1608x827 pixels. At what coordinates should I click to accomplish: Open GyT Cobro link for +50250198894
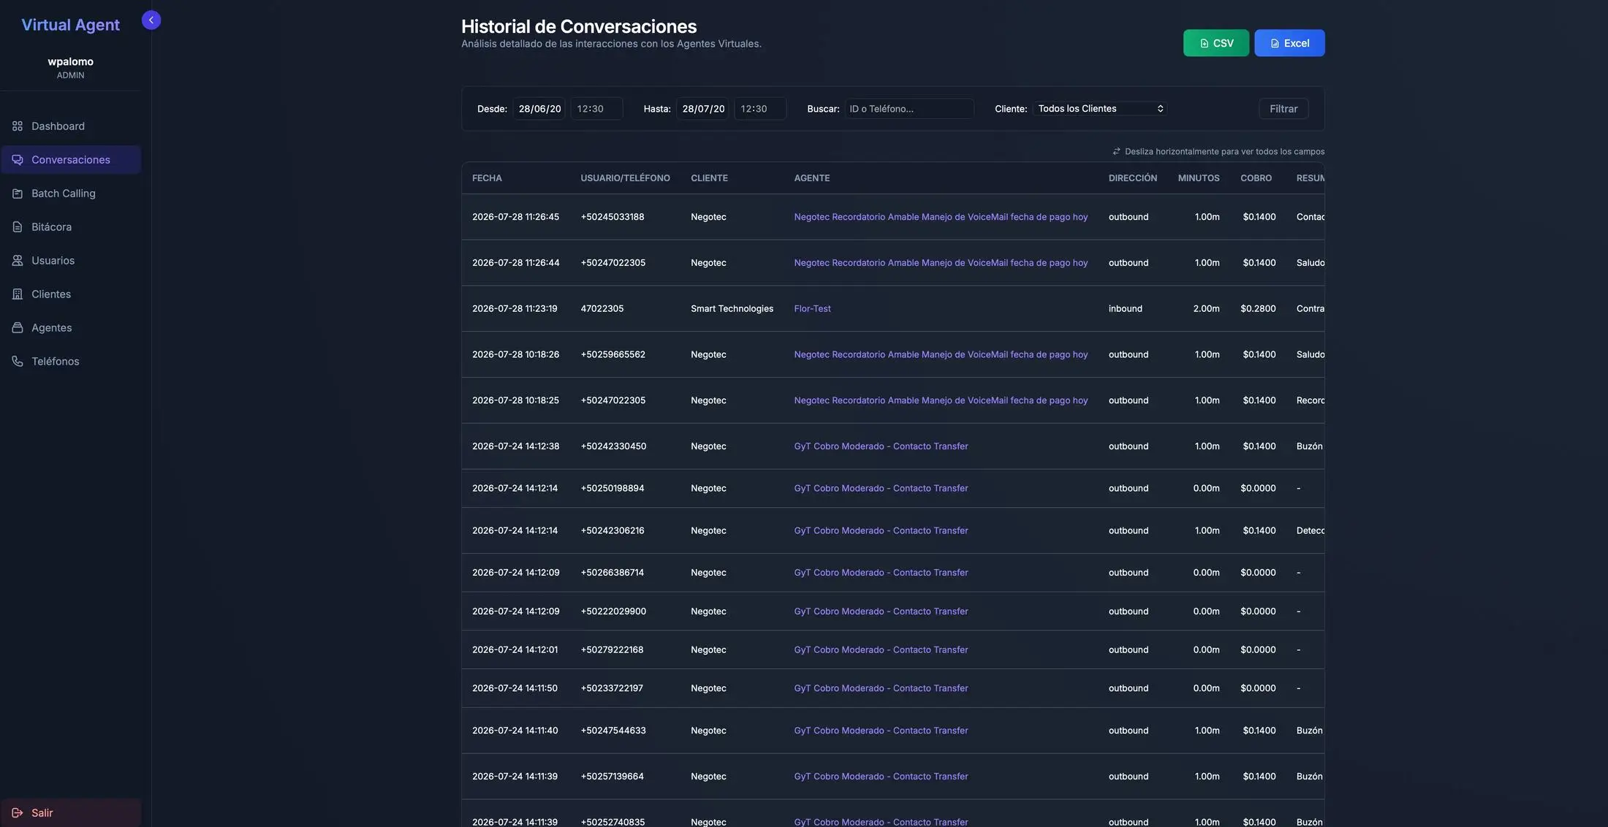[881, 489]
